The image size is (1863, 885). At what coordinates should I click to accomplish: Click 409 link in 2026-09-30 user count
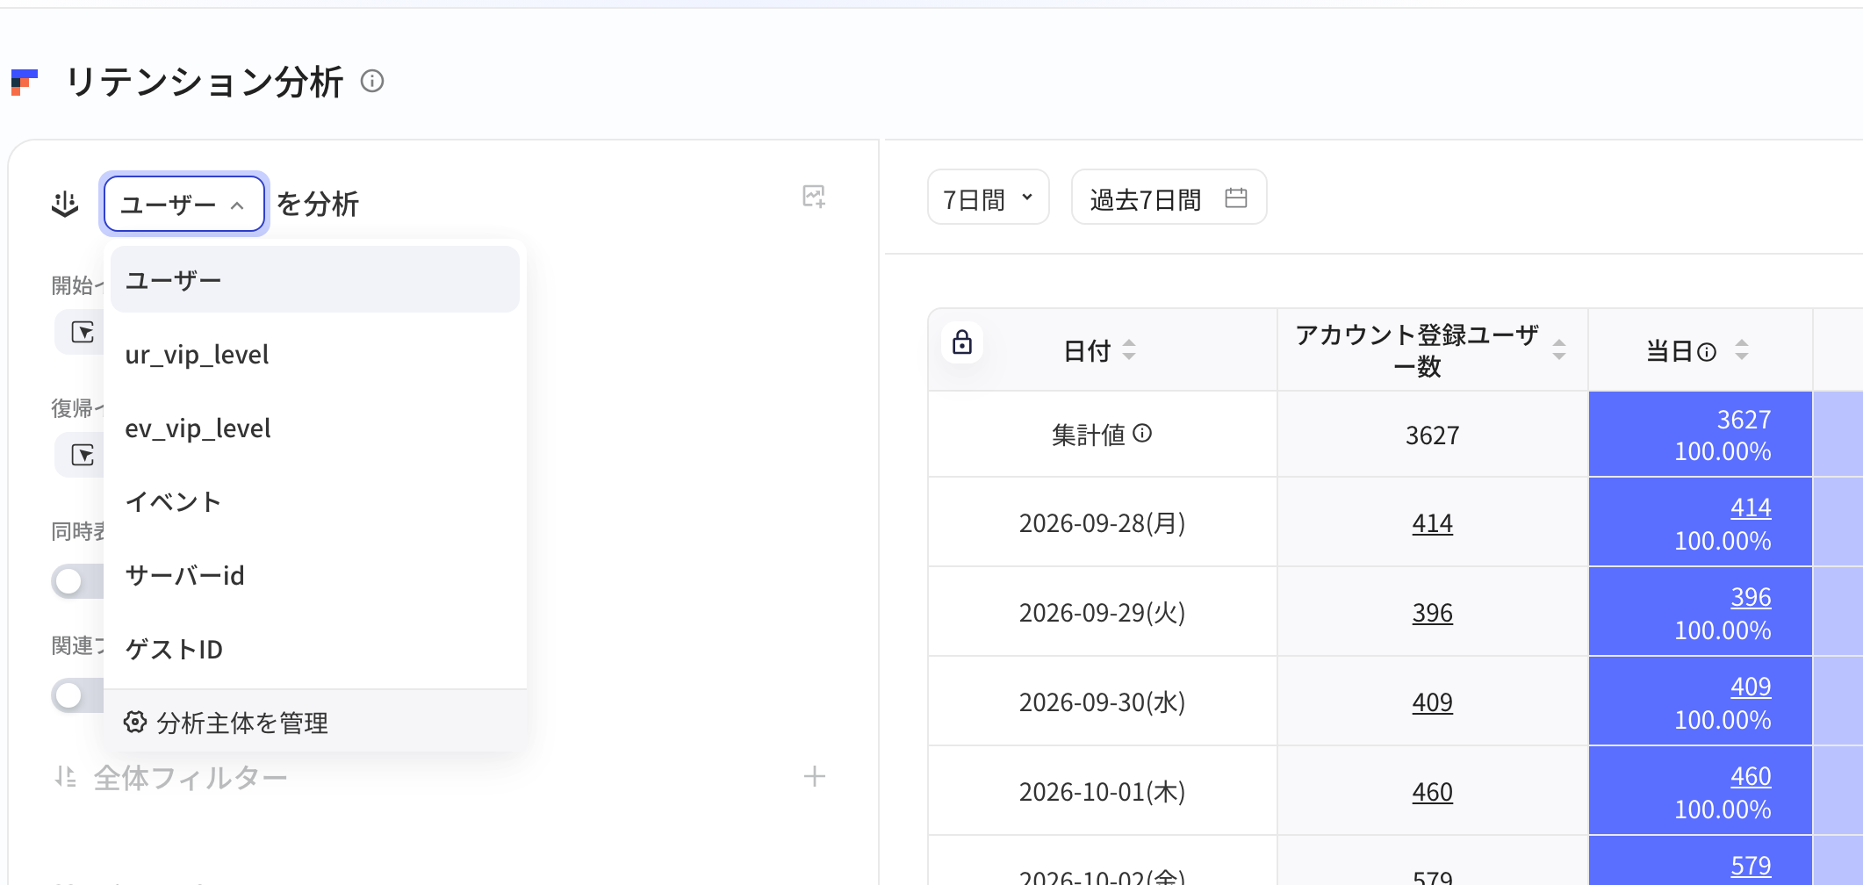pos(1432,702)
